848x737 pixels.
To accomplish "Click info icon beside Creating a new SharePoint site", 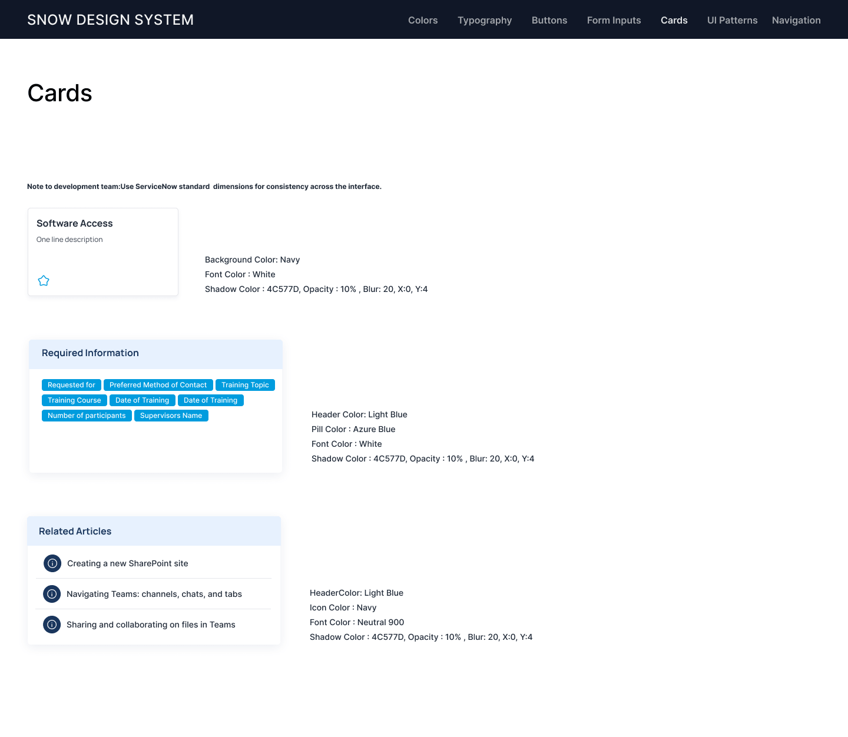I will (52, 563).
